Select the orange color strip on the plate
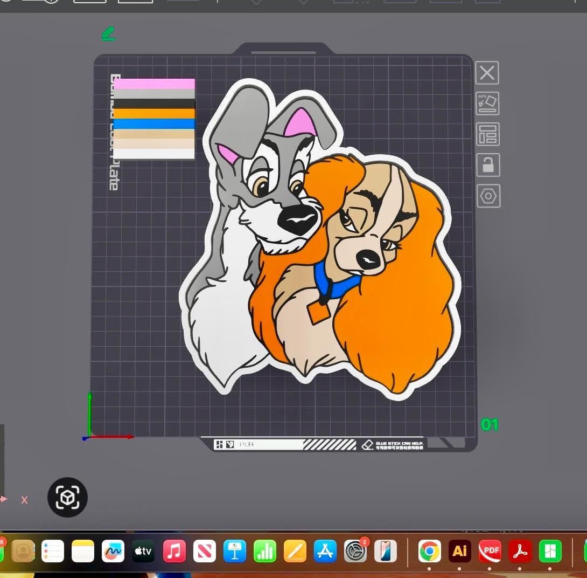This screenshot has width=587, height=578. point(154,114)
